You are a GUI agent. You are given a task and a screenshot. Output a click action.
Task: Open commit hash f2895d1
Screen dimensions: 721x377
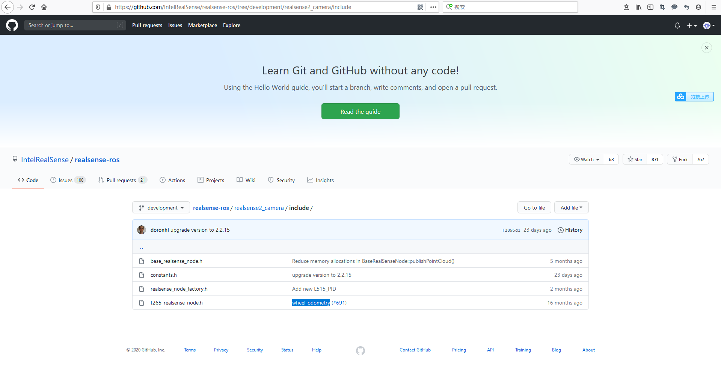511,230
